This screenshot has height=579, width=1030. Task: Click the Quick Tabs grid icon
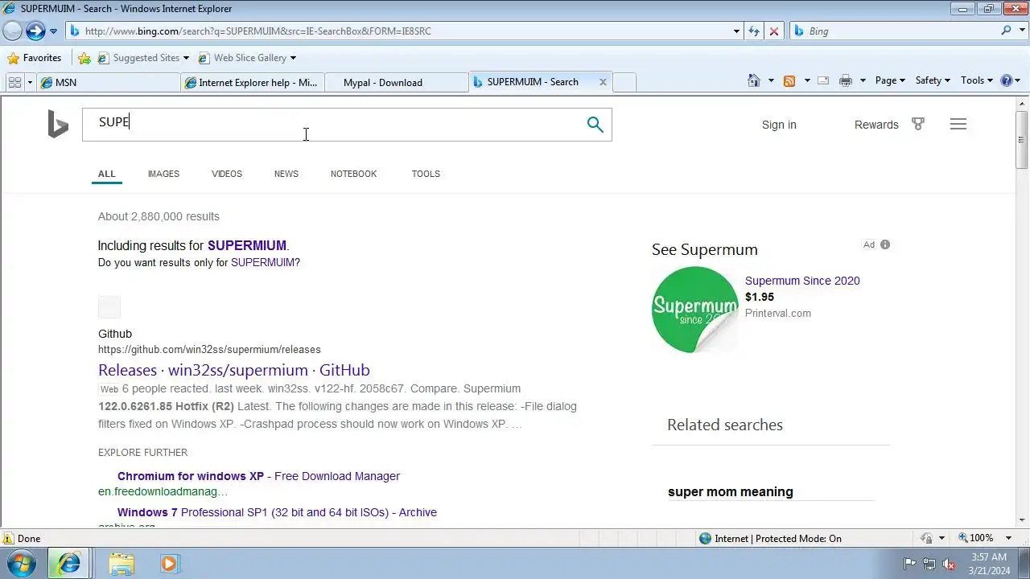pyautogui.click(x=14, y=82)
